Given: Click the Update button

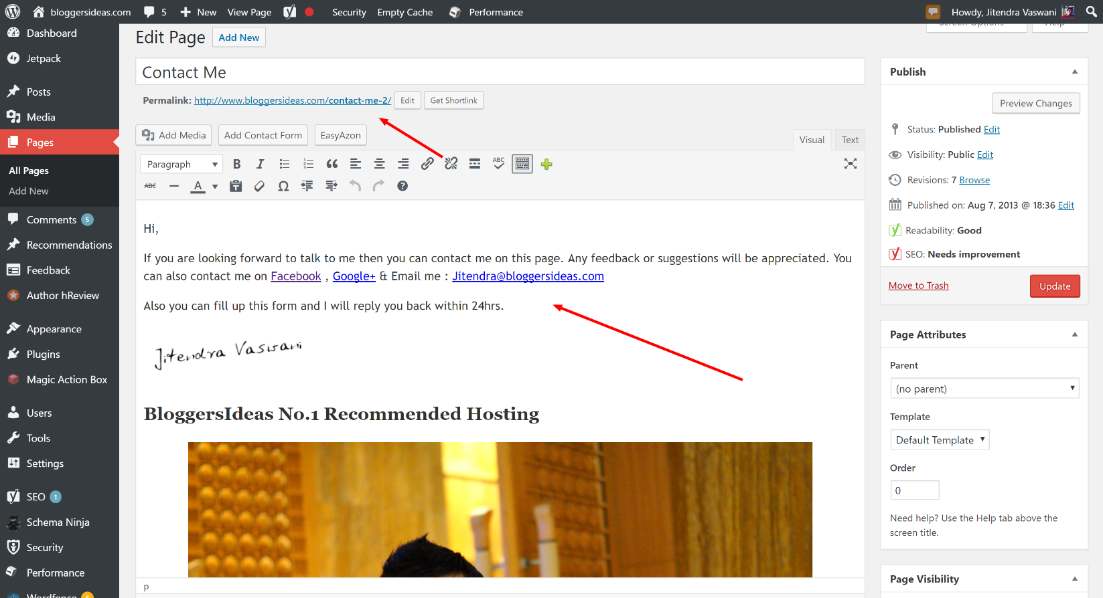Looking at the screenshot, I should (x=1055, y=286).
